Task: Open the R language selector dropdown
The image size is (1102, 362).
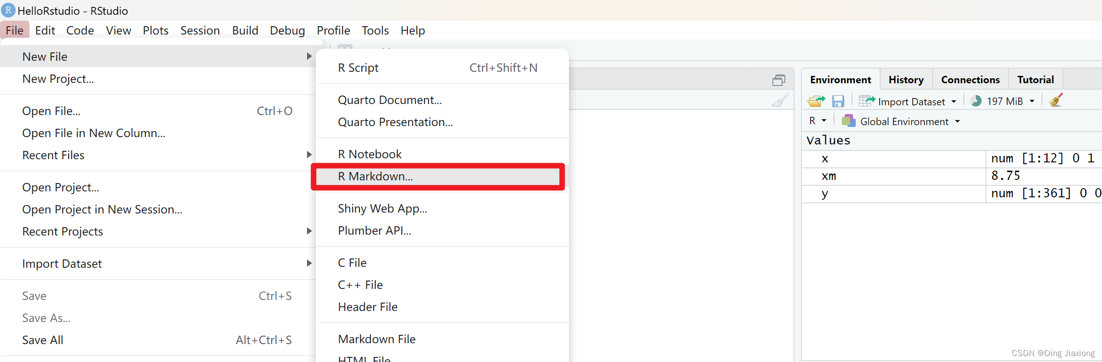Action: click(818, 121)
